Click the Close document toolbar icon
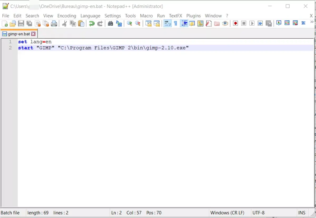 pyautogui.click(x=38, y=24)
